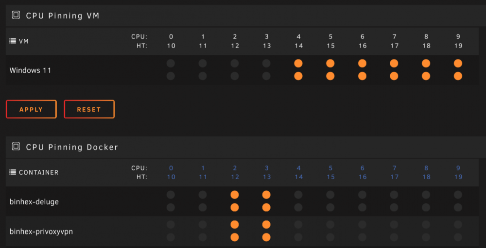Pin CPU 6 to binhex-deluge
486x248 pixels.
coord(363,195)
